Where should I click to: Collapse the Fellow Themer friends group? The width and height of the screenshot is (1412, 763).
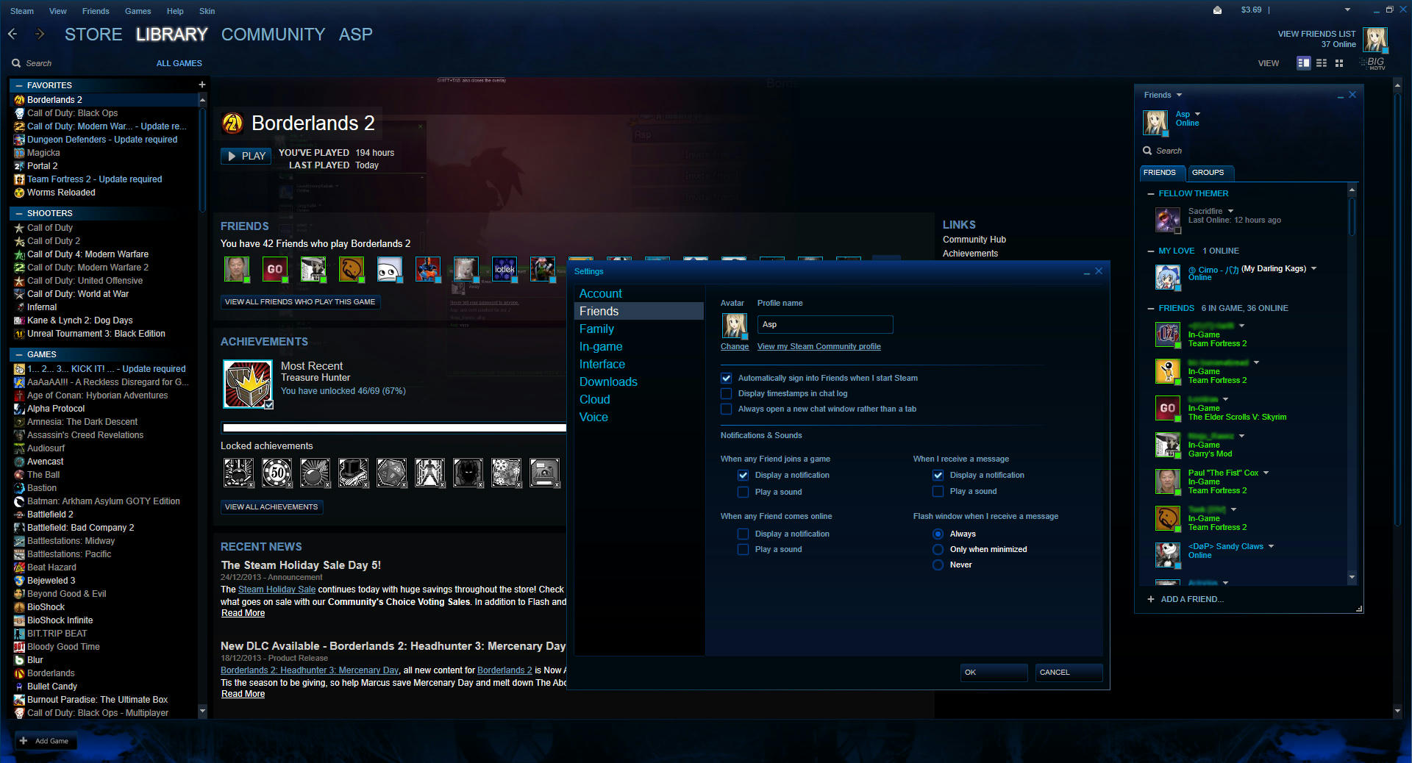[x=1151, y=193]
